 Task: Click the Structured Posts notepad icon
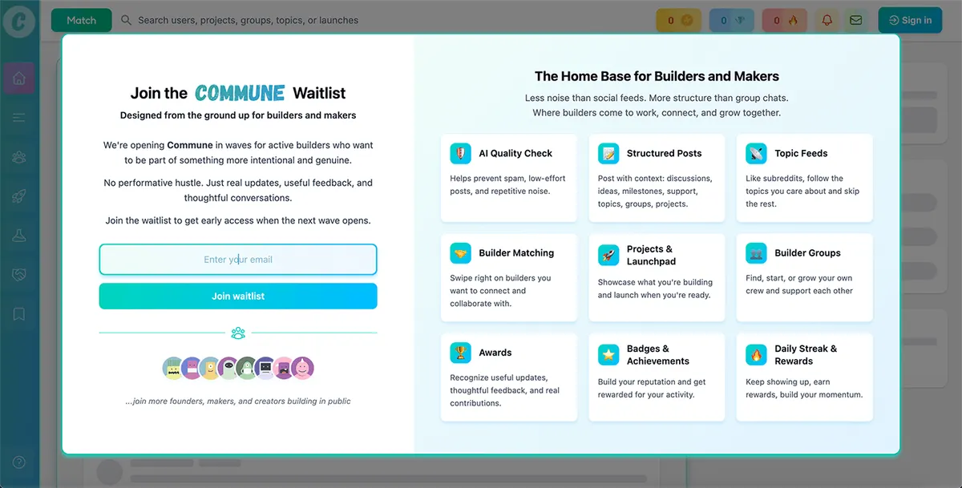point(608,153)
